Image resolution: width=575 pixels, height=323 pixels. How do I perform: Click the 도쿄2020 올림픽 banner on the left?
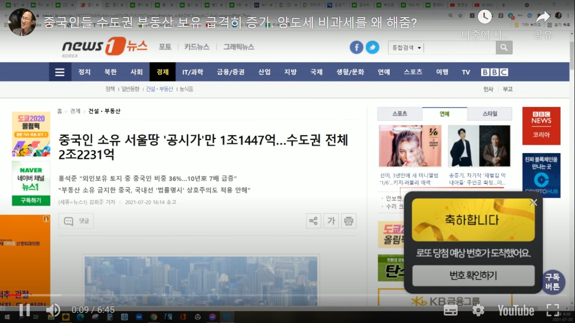click(31, 134)
